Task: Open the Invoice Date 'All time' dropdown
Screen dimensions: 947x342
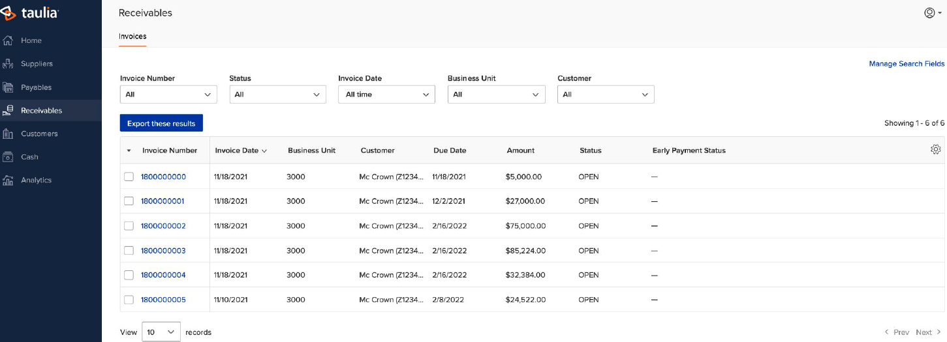Action: coord(386,94)
